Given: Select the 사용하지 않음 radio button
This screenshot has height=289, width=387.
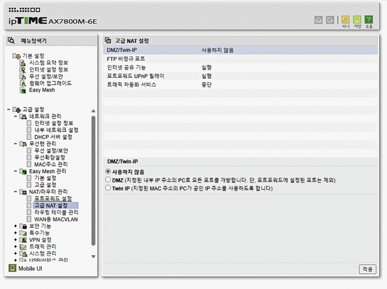Looking at the screenshot, I should point(108,172).
